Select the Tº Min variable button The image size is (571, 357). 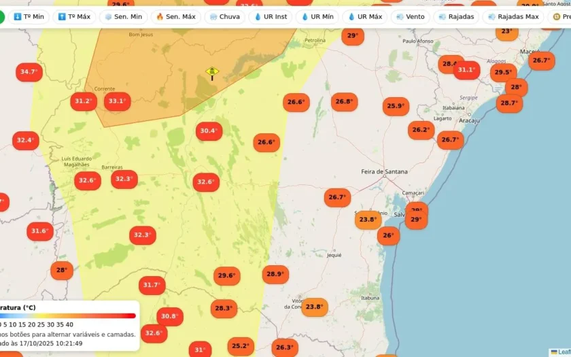tap(29, 17)
